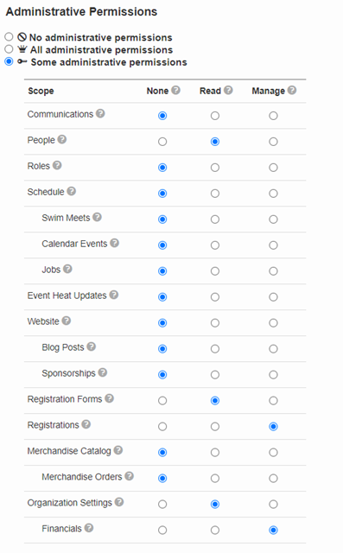Click the help icon next to People

click(x=62, y=139)
